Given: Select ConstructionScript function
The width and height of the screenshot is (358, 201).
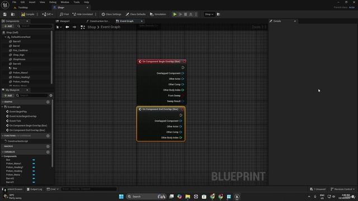Looking at the screenshot, I should point(17,141).
